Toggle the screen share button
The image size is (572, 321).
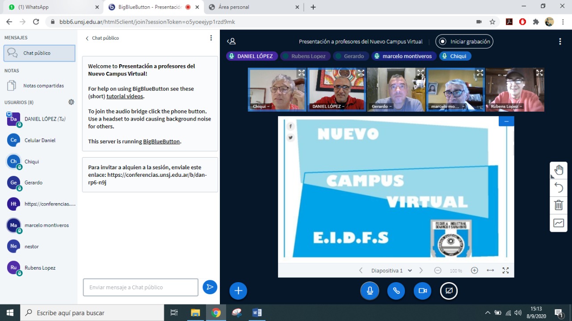(x=449, y=291)
